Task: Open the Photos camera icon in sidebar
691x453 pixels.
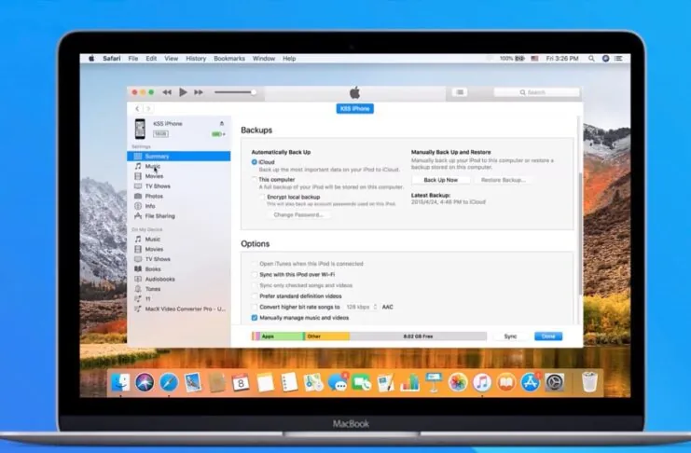Action: coord(138,196)
